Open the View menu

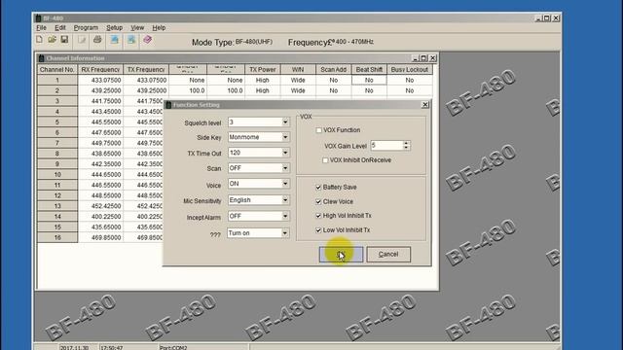[x=137, y=28]
